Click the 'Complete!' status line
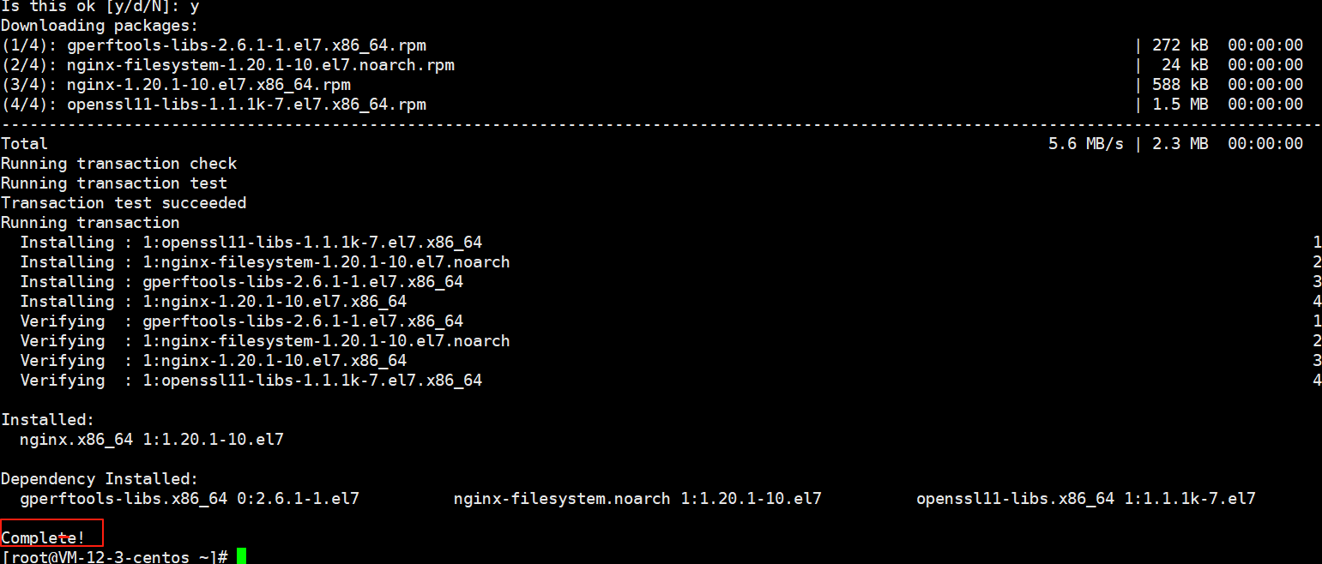This screenshot has height=564, width=1322. tap(44, 538)
